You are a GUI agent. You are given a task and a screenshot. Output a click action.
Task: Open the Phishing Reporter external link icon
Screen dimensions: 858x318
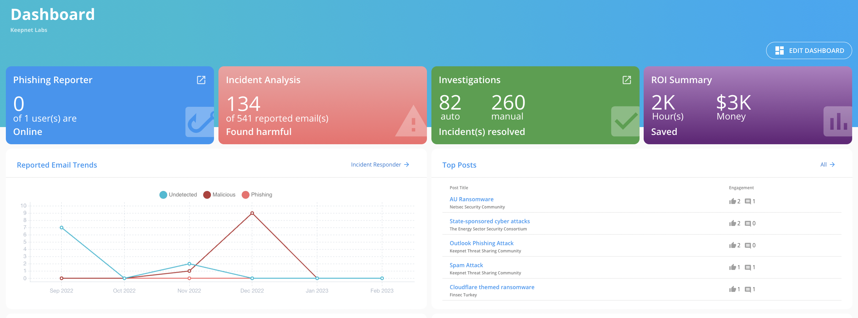[201, 80]
